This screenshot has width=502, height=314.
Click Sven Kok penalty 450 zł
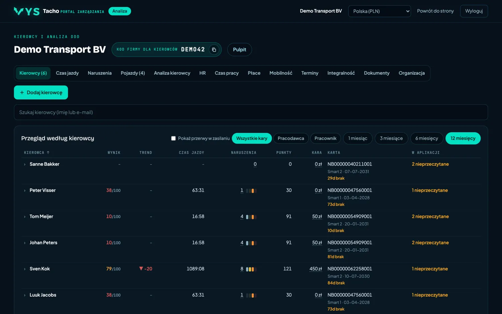pyautogui.click(x=316, y=269)
